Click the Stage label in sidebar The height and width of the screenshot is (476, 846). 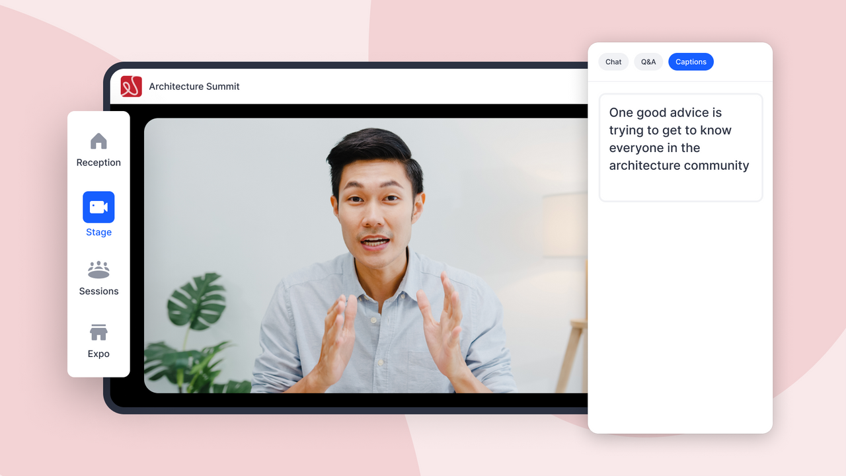(98, 232)
